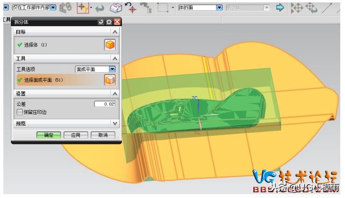Click the select body cube icon
Viewport: 345px width, 198px height.
(110, 45)
